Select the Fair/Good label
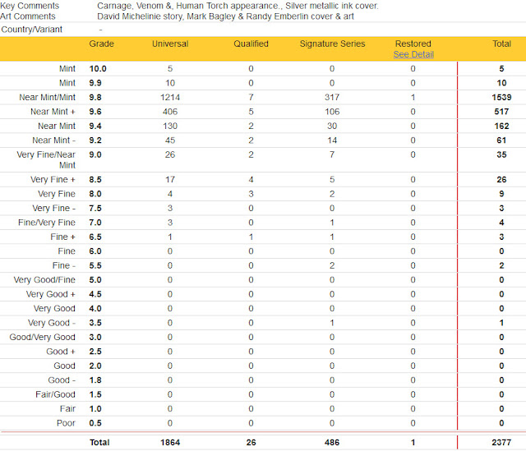The height and width of the screenshot is (451, 526). click(x=55, y=394)
